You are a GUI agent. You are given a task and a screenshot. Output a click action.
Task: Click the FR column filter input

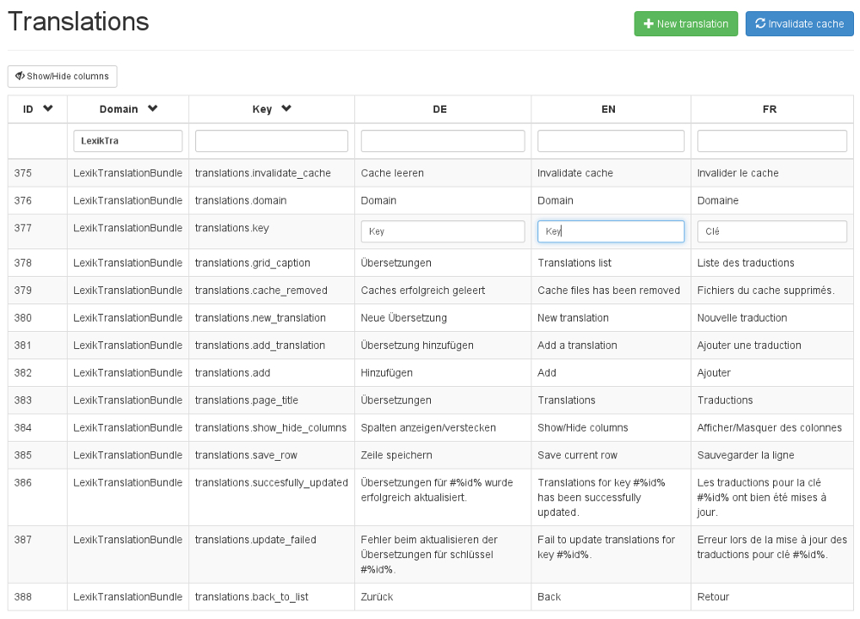coord(771,141)
